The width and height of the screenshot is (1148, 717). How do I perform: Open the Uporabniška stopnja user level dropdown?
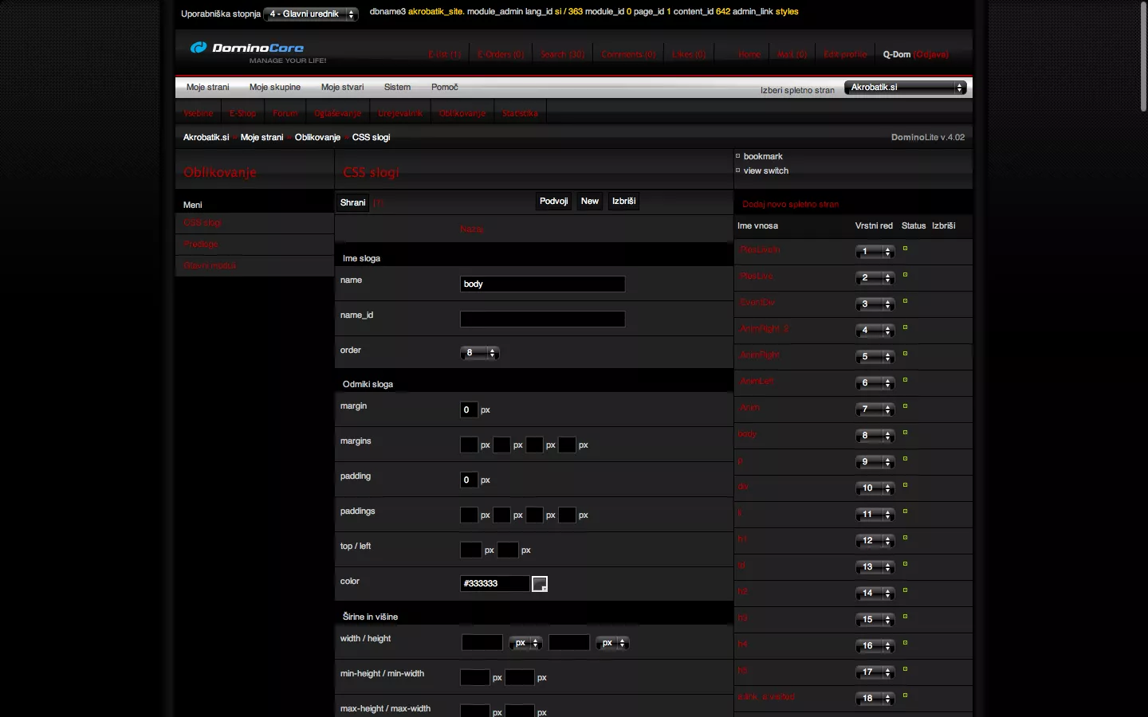[310, 14]
